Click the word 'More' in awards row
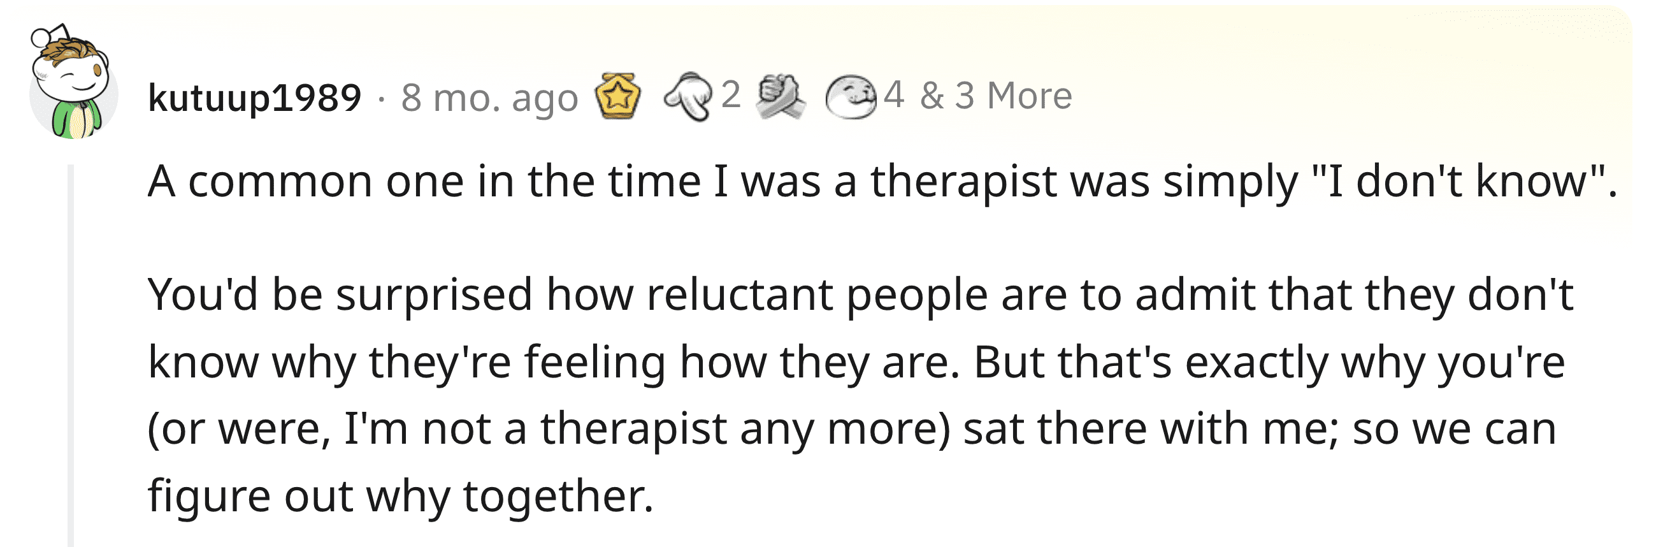 1030,96
